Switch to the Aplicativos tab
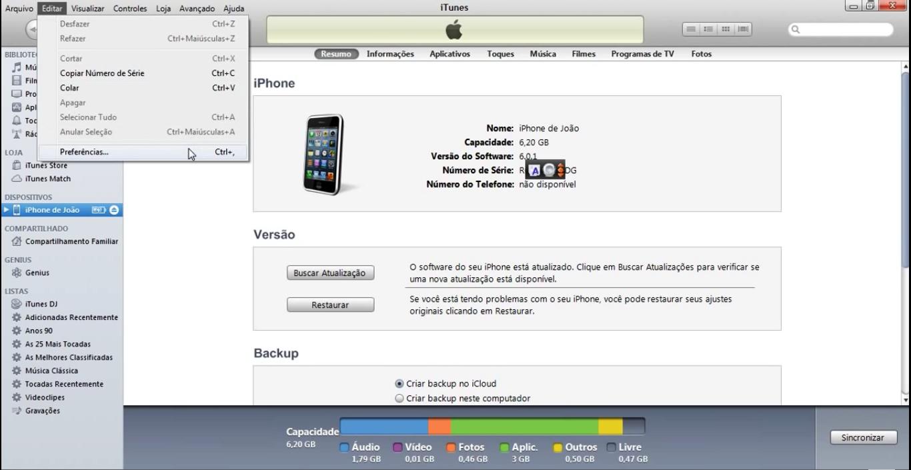 coord(449,54)
